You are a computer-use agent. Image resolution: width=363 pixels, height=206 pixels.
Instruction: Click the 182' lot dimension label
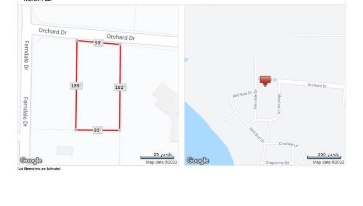pyautogui.click(x=120, y=87)
